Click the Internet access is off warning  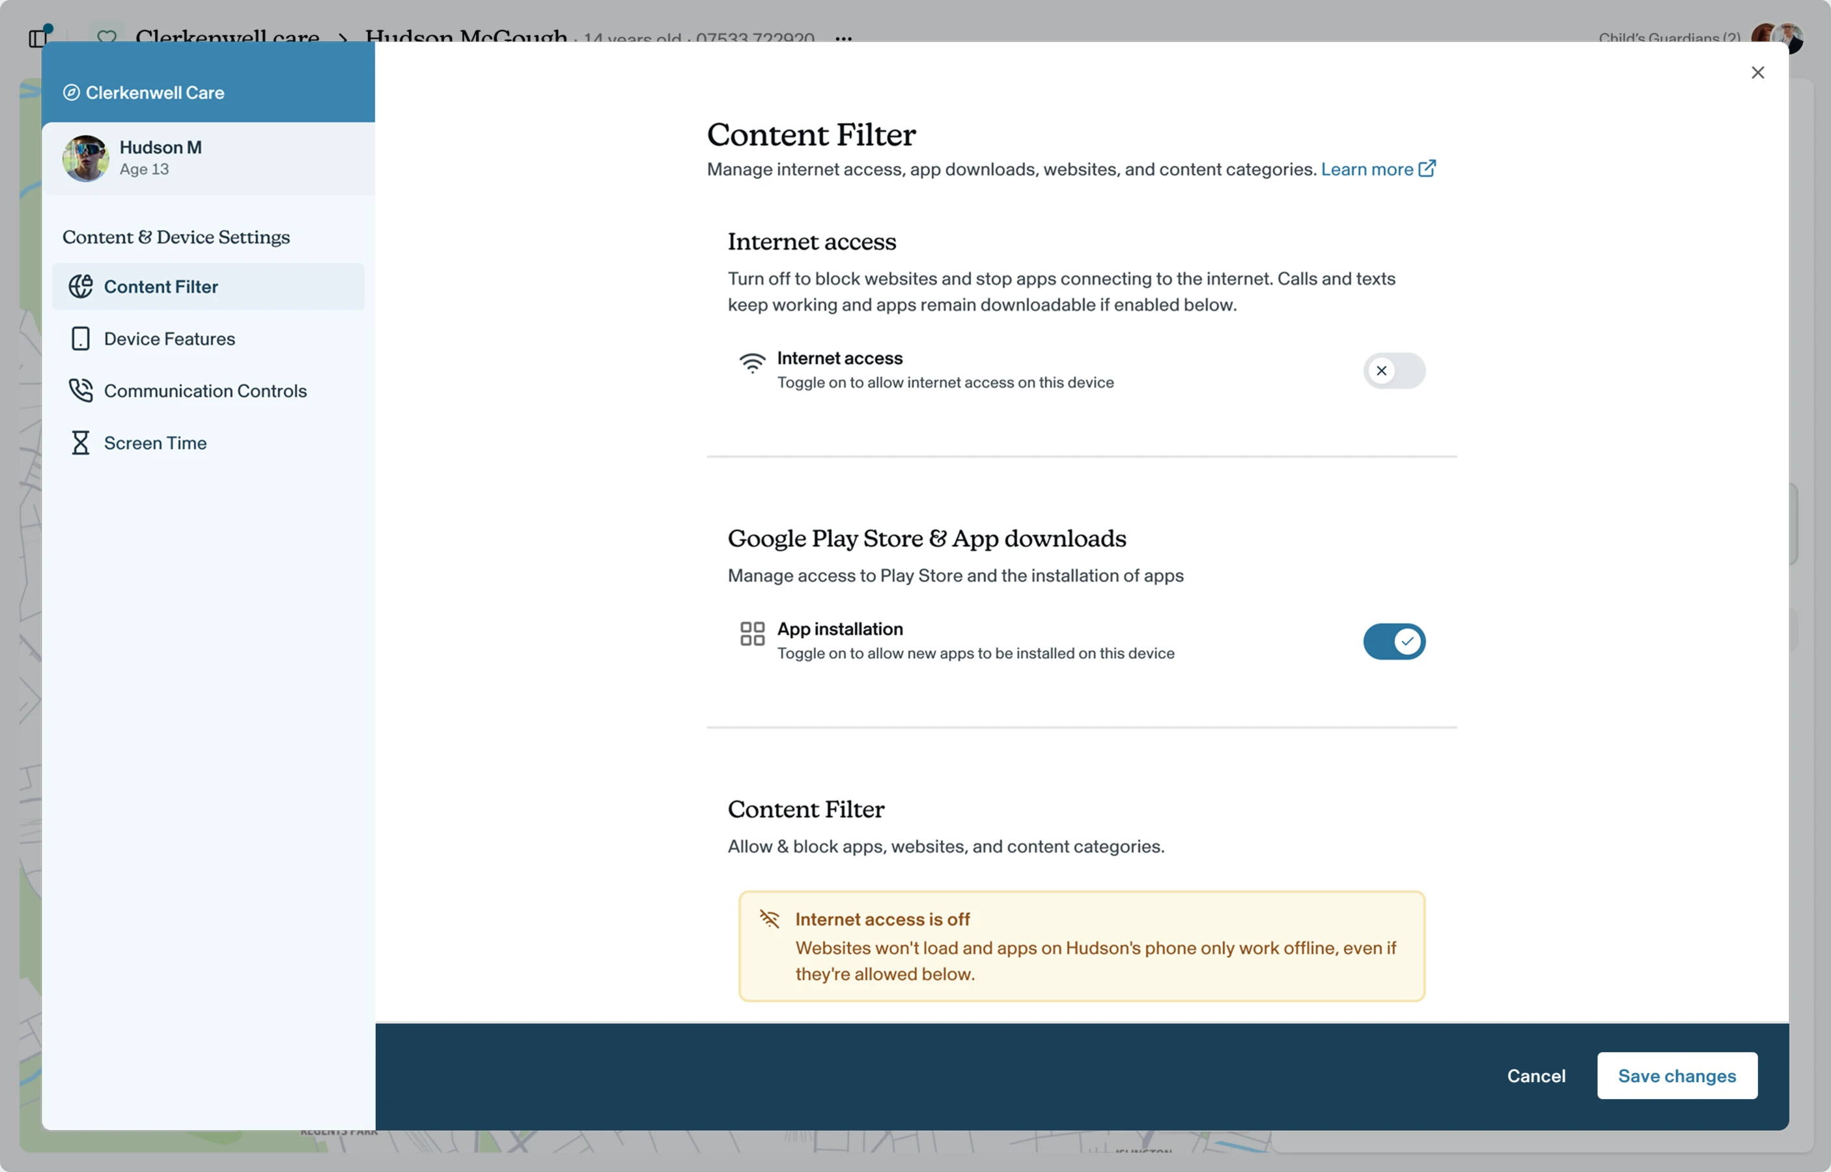point(1082,946)
